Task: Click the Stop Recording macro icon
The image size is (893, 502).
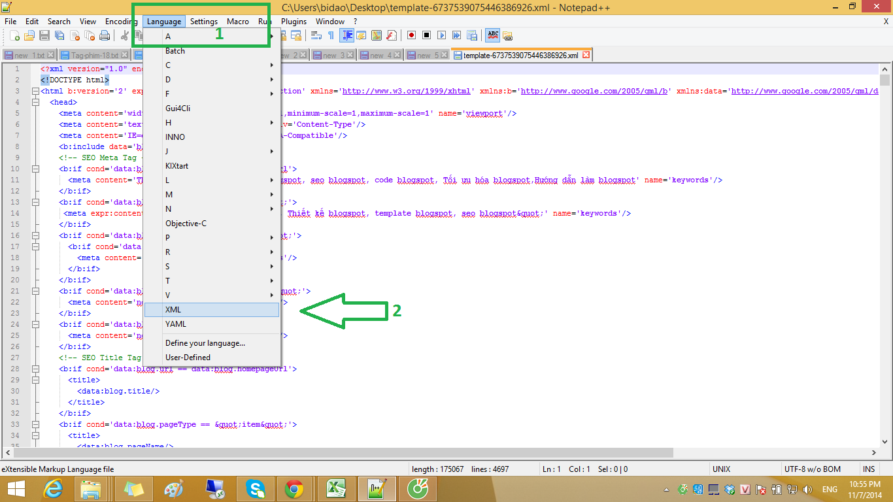Action: [x=427, y=35]
